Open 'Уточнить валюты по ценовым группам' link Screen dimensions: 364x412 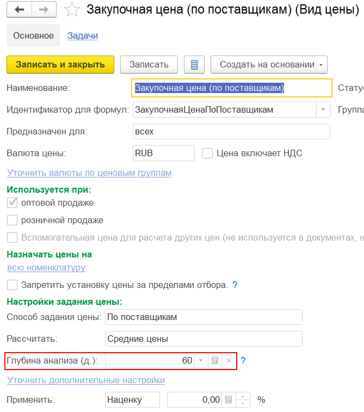(89, 173)
